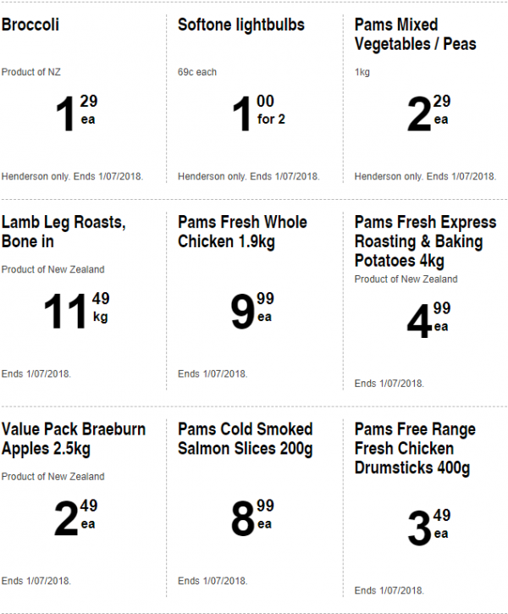Open Pams Mixed Vegetables / Peas title
Screen dimensions: 508x614
(x=415, y=35)
